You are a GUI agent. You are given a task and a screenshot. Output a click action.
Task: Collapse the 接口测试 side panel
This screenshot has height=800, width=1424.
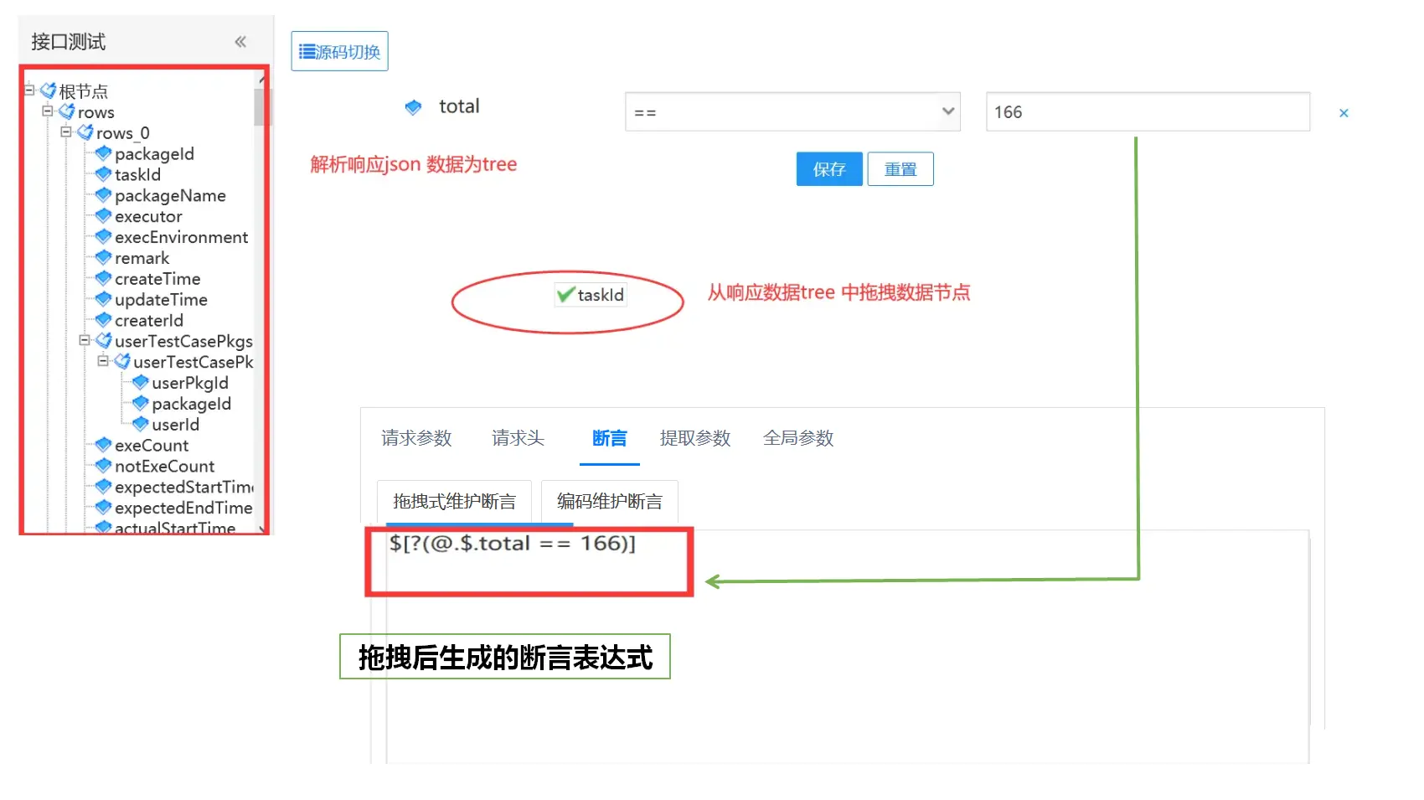(x=240, y=42)
